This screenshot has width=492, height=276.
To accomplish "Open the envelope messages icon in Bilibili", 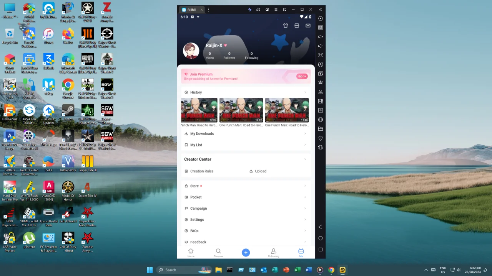I will coord(308,26).
